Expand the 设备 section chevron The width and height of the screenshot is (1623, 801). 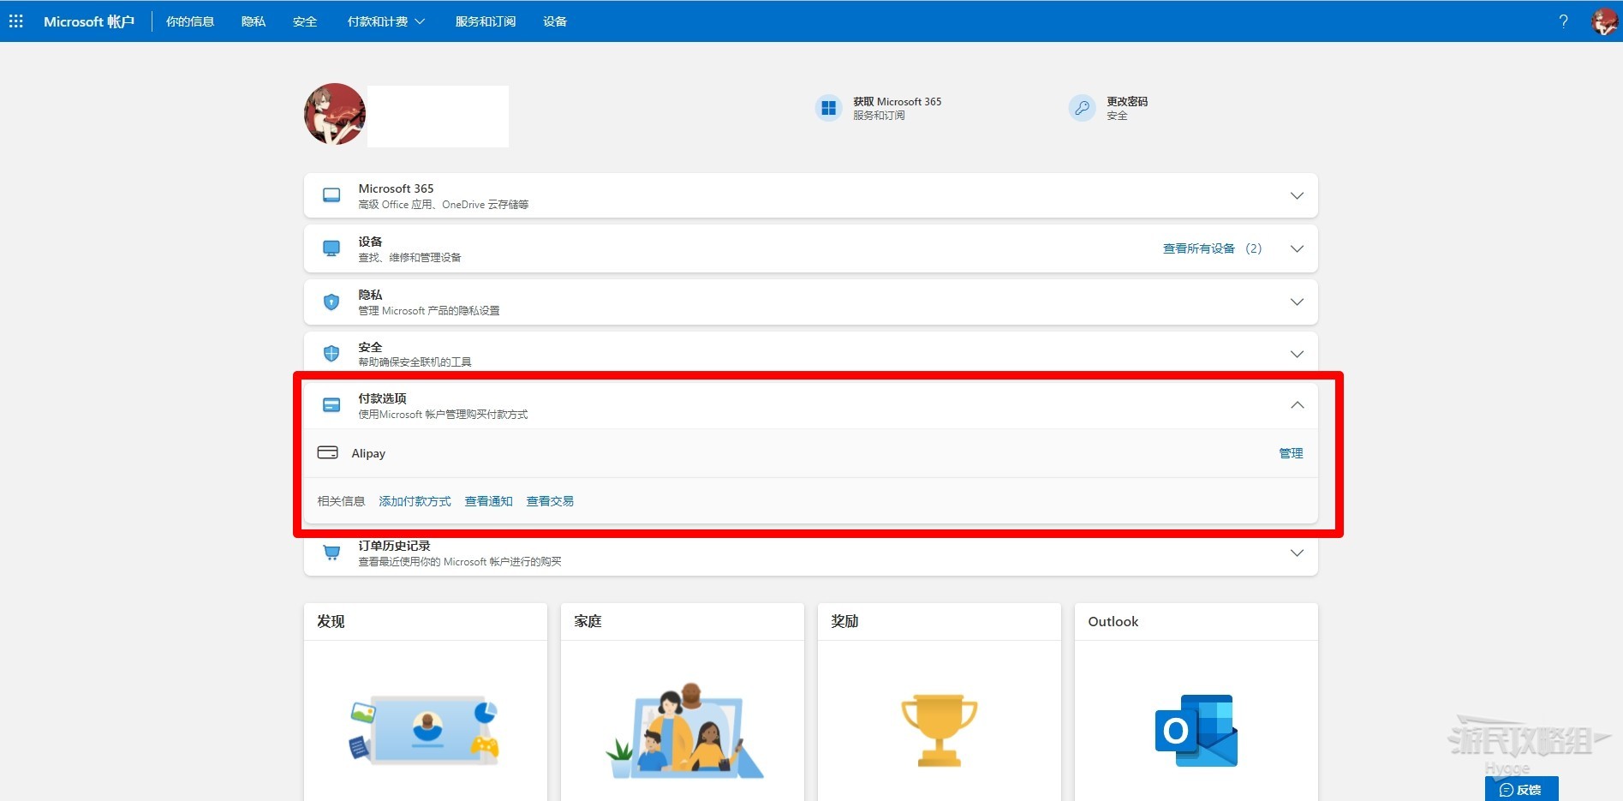(x=1297, y=248)
